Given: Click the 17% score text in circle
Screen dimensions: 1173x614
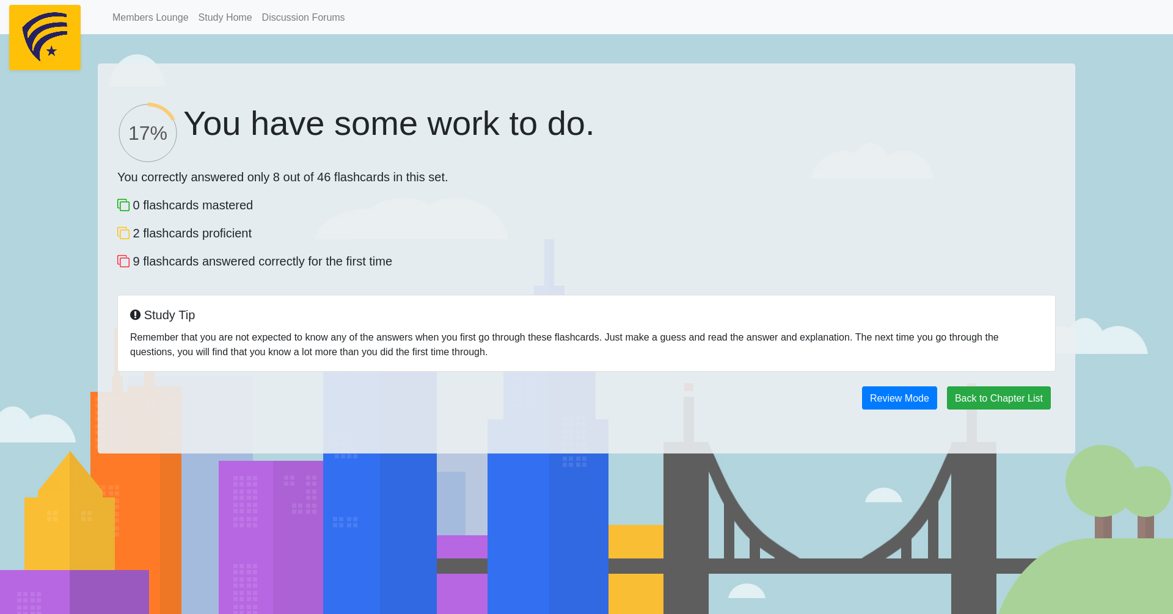Looking at the screenshot, I should tap(148, 133).
